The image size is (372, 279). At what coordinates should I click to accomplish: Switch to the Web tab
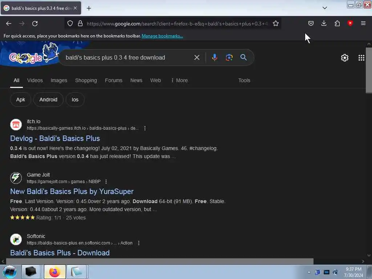[x=155, y=80]
